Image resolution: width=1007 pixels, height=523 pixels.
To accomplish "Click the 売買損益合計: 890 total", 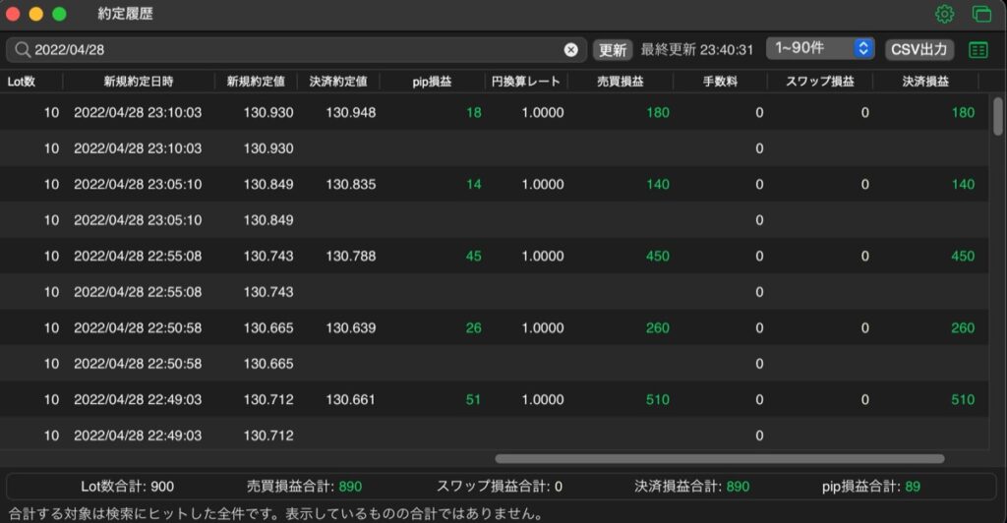I will [305, 487].
